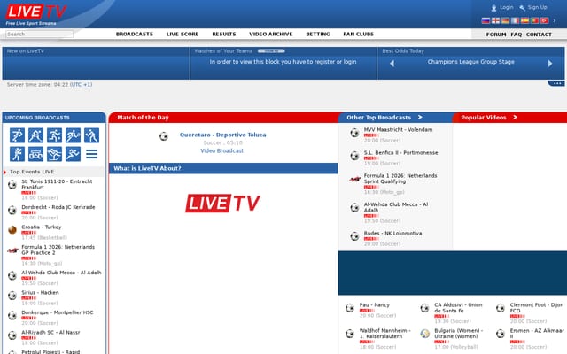This screenshot has width=567, height=354.
Task: Expand the three-dots panel tab
Action: point(557,83)
